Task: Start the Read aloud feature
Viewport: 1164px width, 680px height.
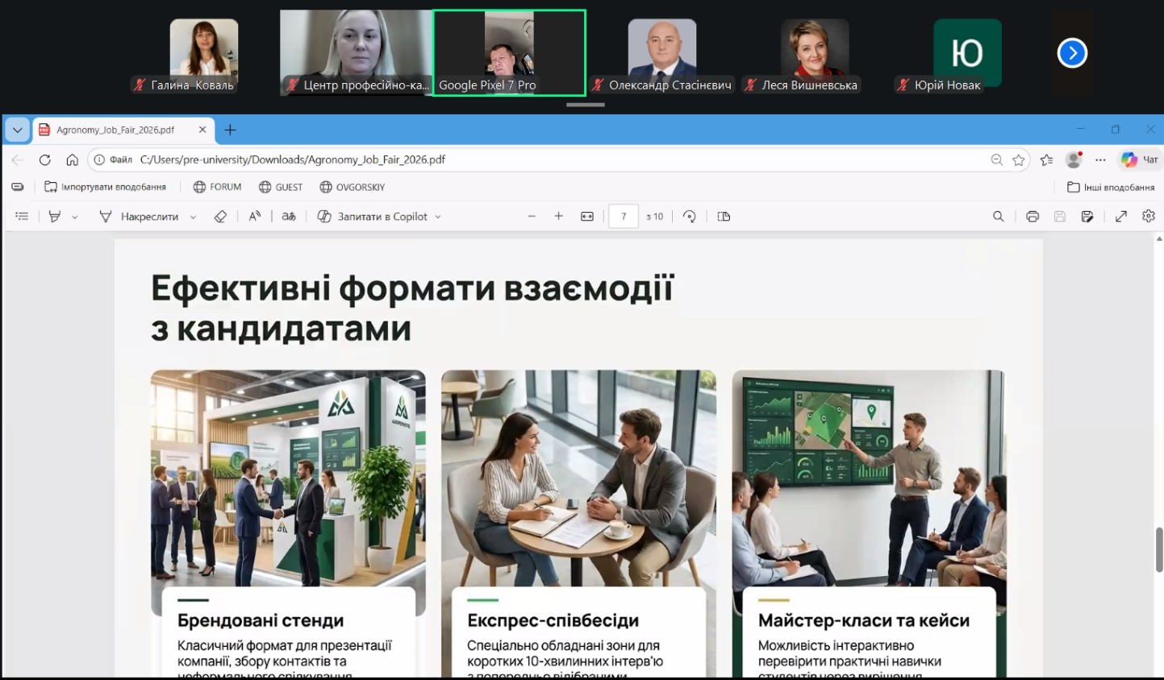Action: pyautogui.click(x=254, y=217)
